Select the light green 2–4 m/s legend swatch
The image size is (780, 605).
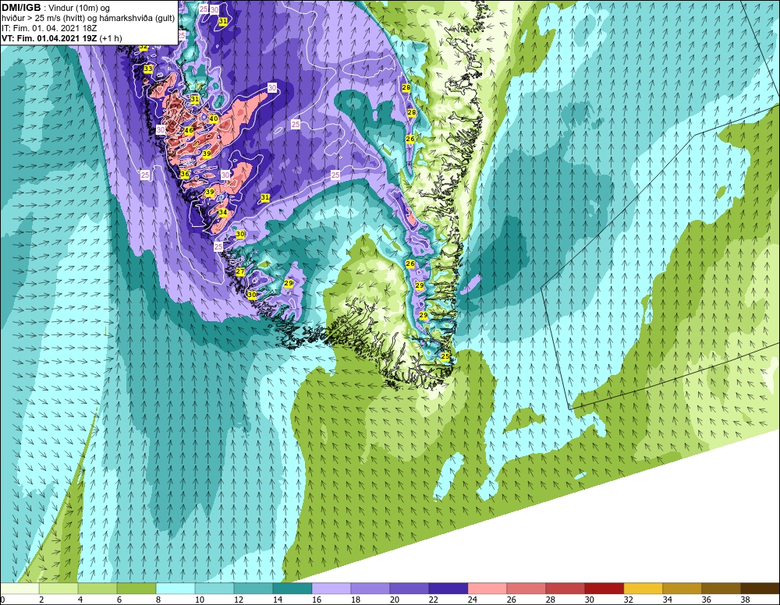58,589
